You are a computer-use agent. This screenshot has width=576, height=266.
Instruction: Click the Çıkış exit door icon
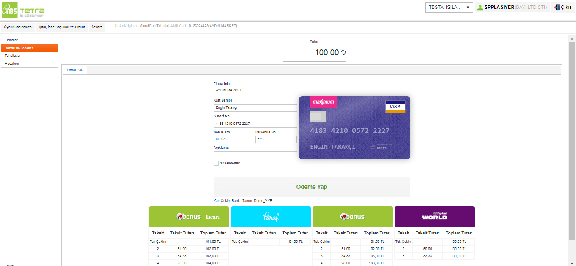pos(557,7)
